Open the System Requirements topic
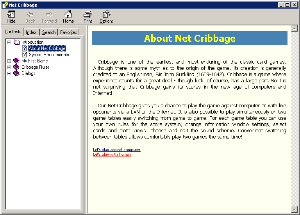 click(49, 55)
